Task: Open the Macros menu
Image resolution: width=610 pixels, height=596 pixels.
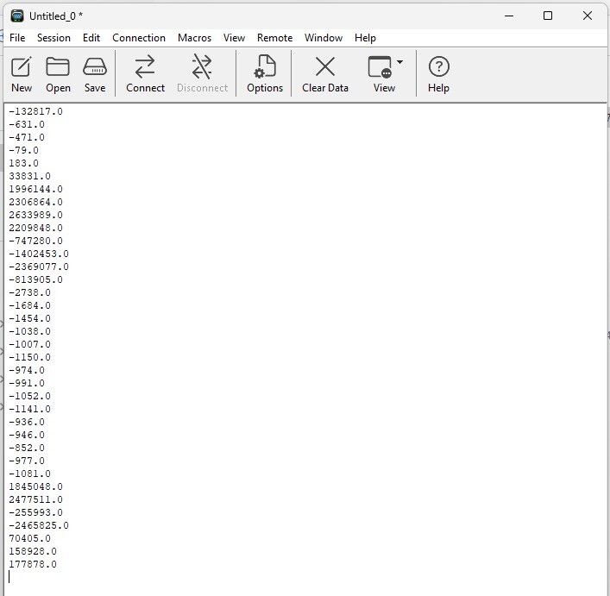Action: pos(194,38)
